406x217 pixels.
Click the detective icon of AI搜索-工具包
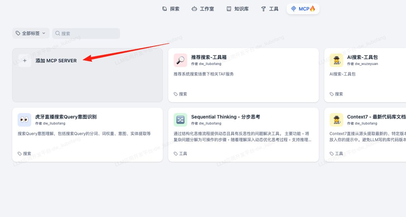click(x=336, y=60)
